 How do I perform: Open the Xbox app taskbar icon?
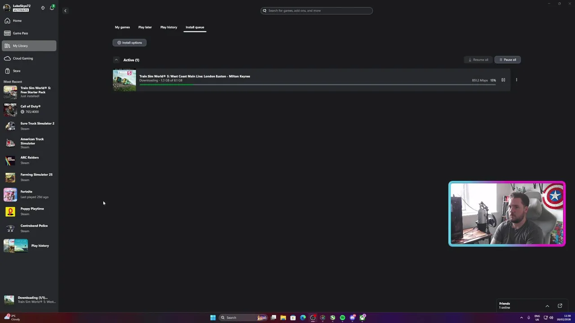[362, 318]
